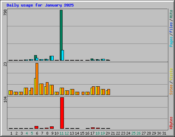
Task: Select day label 31 on the x-axis
Action: tap(164, 133)
